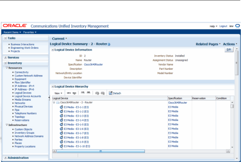
Task: Click the Oracle O logo icon near inv
Action: pos(237,26)
